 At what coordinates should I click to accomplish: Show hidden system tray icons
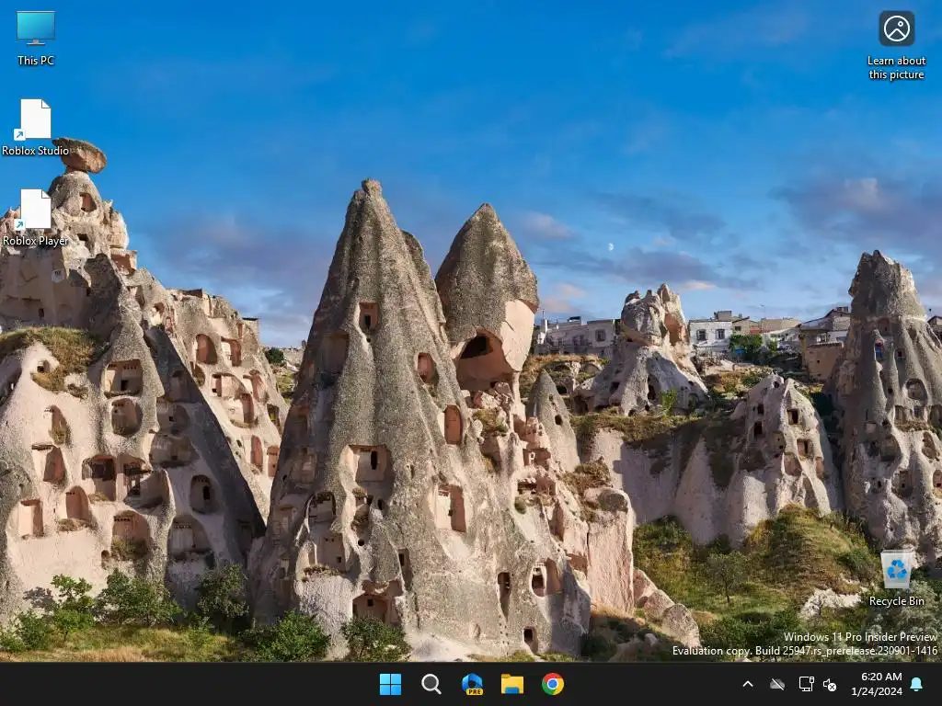point(748,684)
